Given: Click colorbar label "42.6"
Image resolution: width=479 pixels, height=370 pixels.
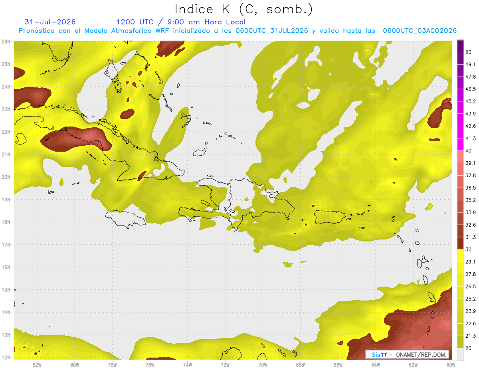Looking at the screenshot, I should (471, 126).
